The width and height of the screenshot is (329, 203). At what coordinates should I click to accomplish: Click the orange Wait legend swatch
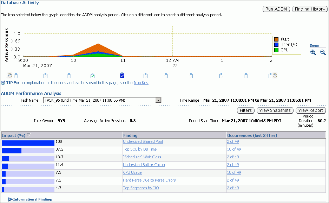click(276, 39)
